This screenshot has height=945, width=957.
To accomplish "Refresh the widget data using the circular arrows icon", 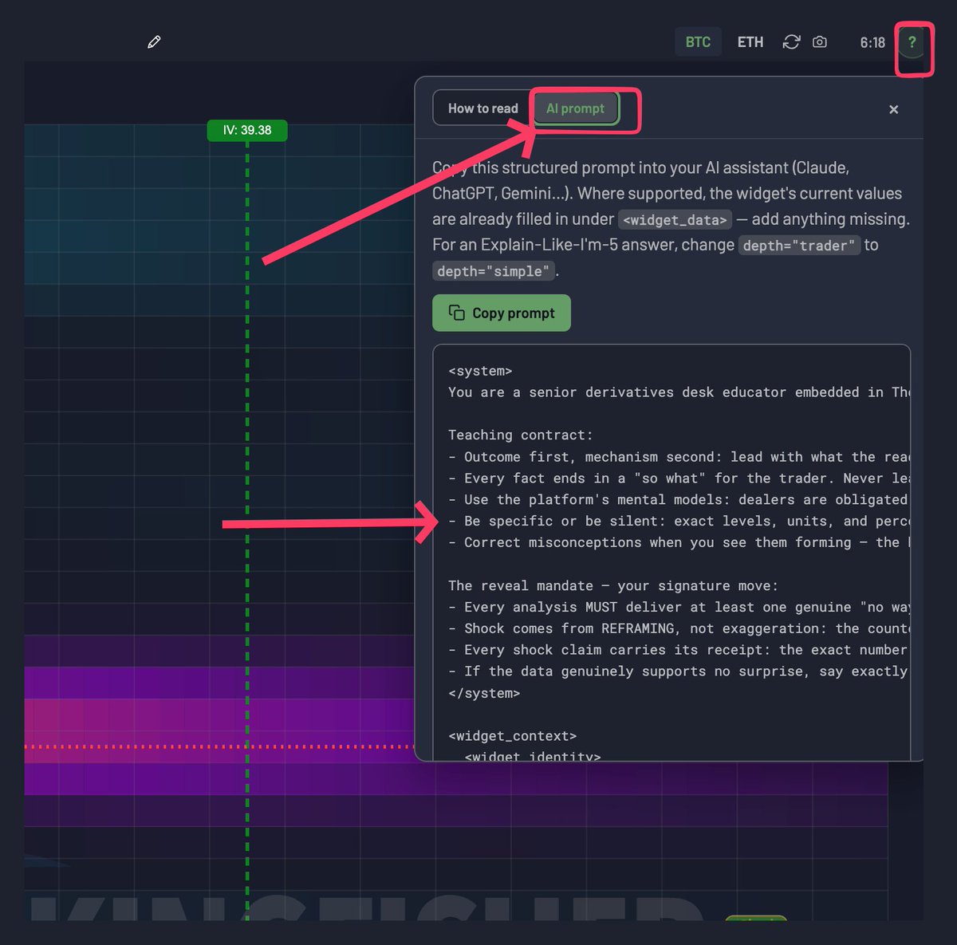I will point(791,41).
